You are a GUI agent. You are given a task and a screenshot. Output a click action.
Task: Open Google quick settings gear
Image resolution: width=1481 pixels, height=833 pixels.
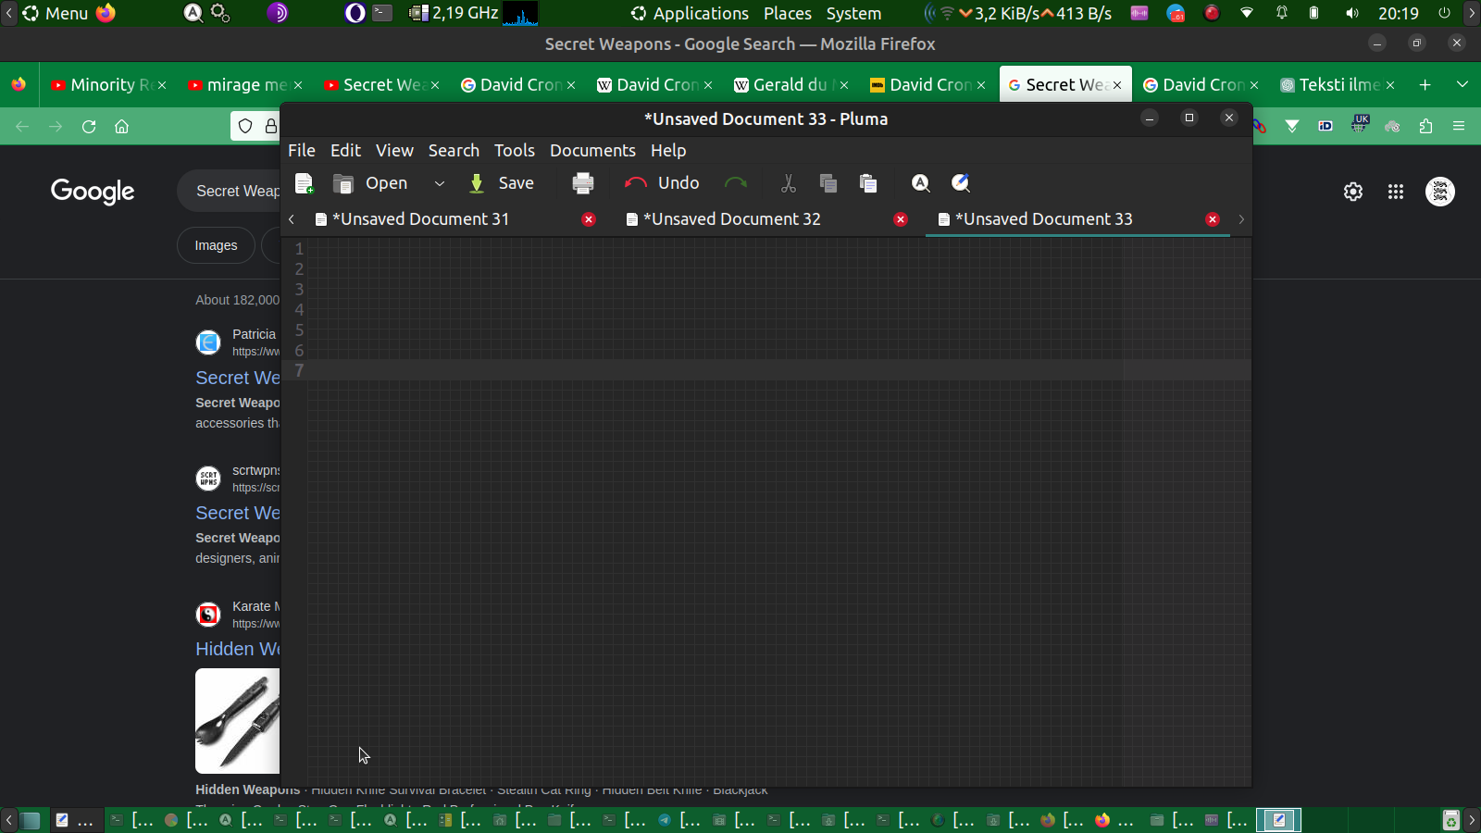1353,192
